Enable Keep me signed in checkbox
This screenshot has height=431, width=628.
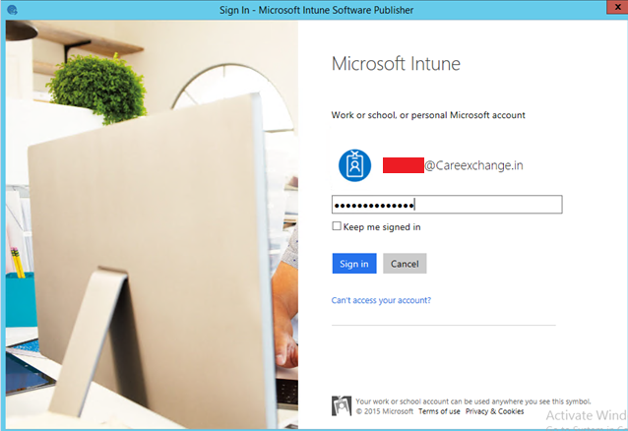tap(337, 226)
